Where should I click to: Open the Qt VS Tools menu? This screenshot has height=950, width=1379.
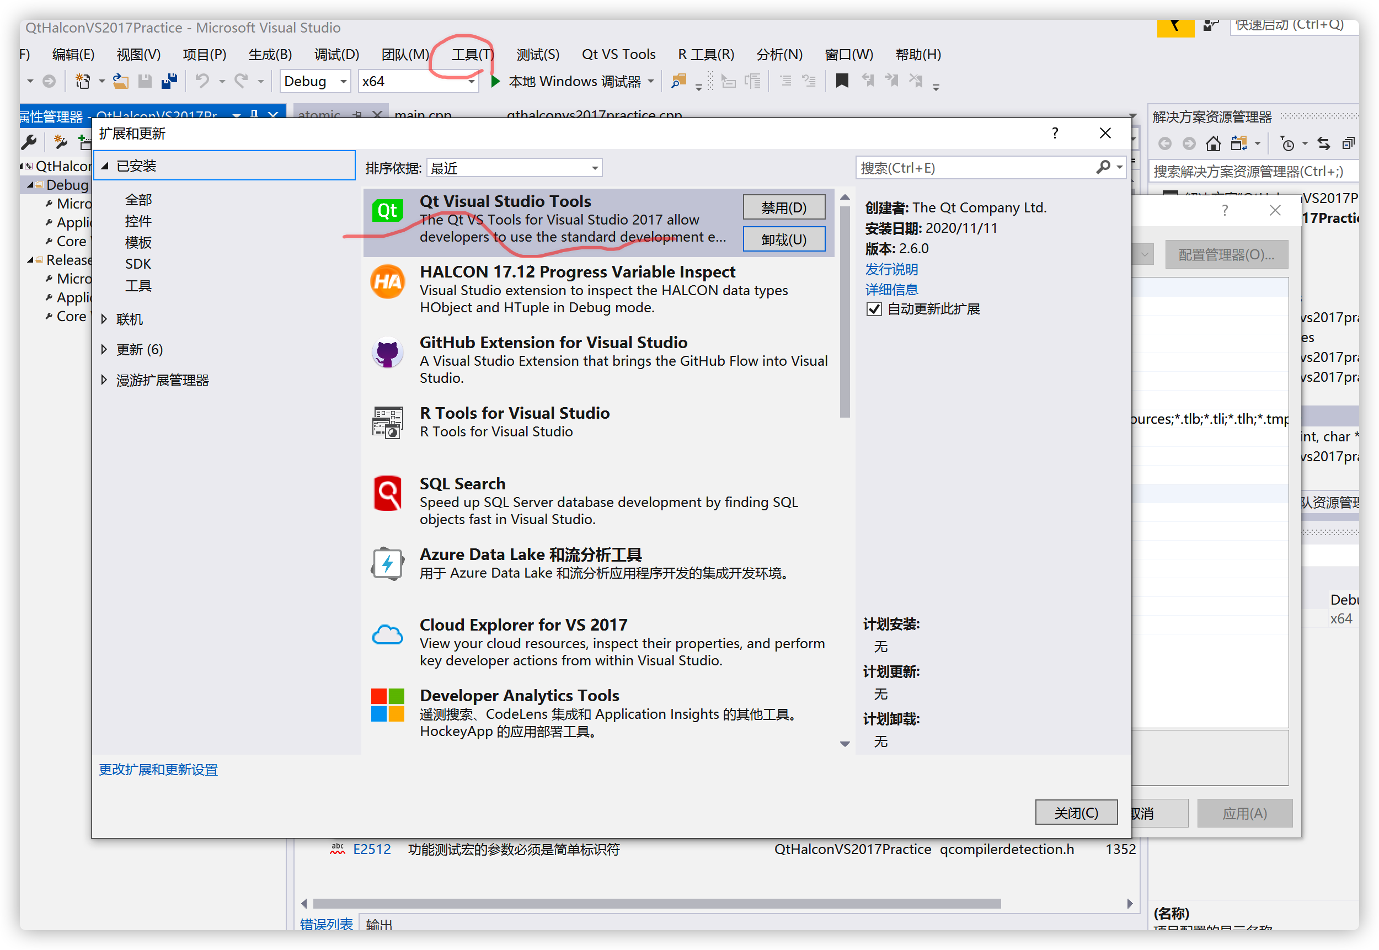pyautogui.click(x=618, y=55)
